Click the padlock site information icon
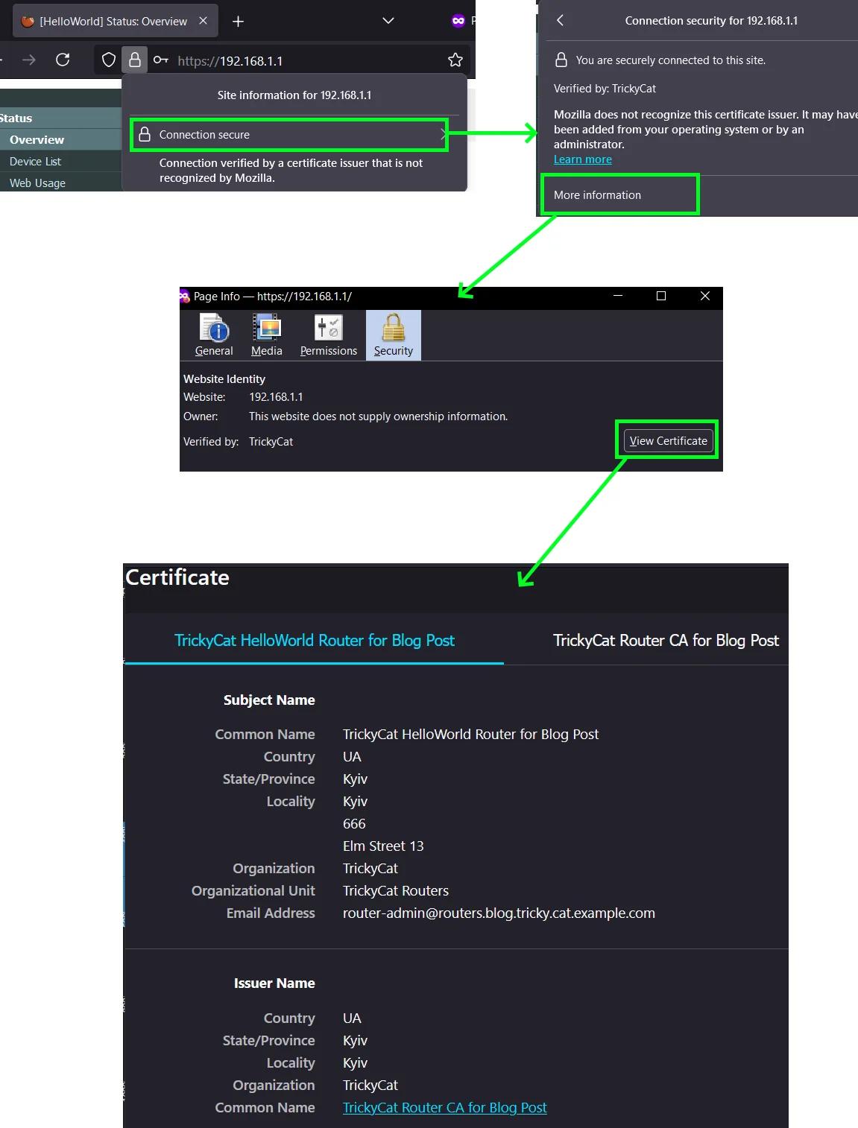The image size is (858, 1128). click(135, 60)
